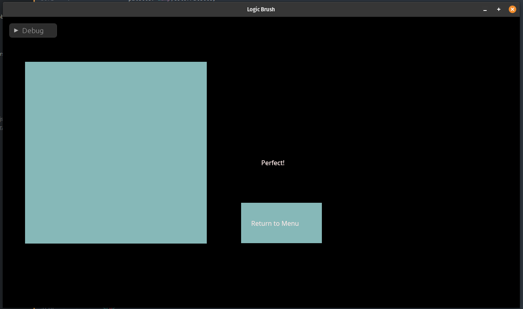
Task: Click the top-left corner of the puzzle board
Action: 27,63
